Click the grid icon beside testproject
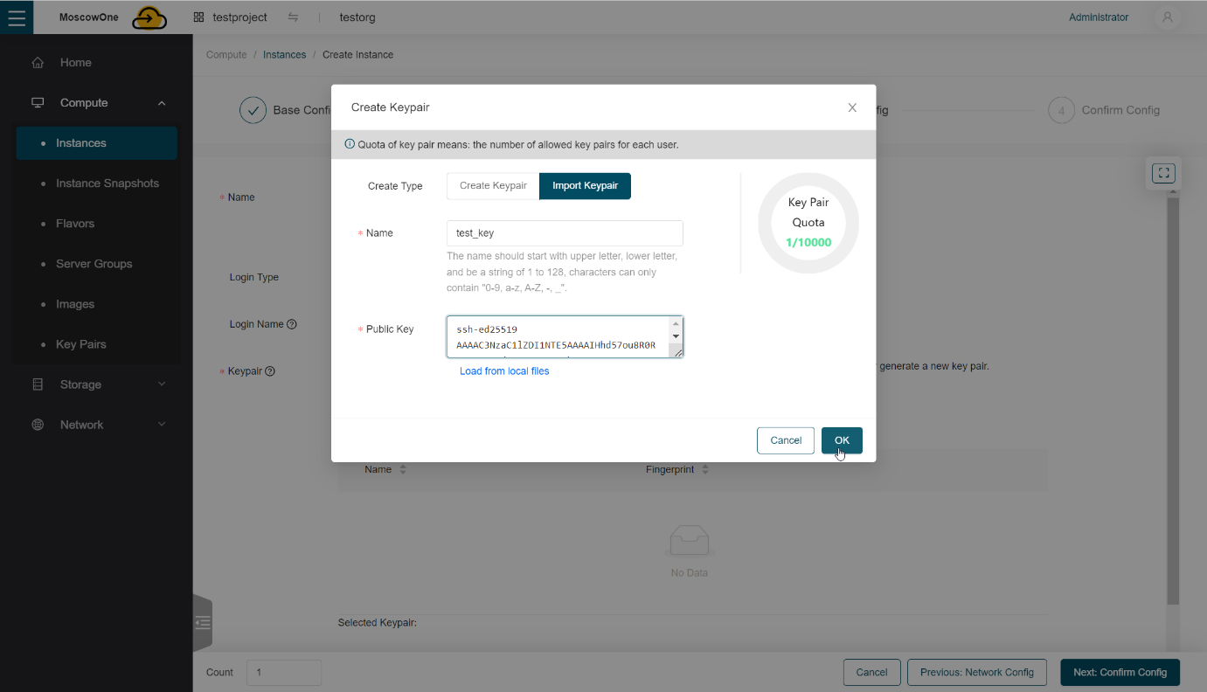 click(x=198, y=17)
